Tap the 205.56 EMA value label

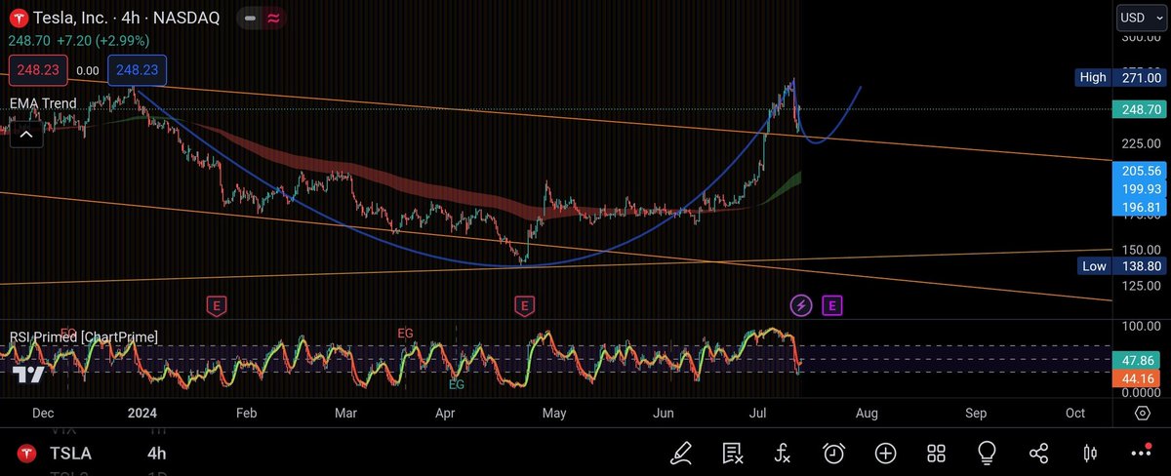1138,170
